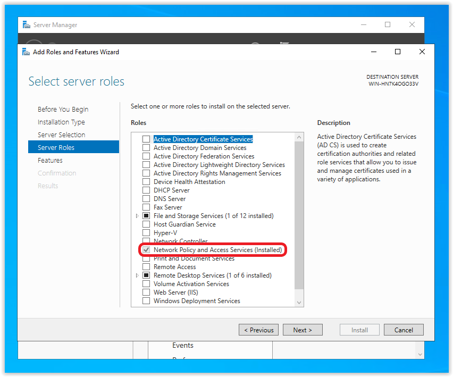The height and width of the screenshot is (377, 453).
Task: Enable the Fax Server checkbox
Action: [x=146, y=207]
